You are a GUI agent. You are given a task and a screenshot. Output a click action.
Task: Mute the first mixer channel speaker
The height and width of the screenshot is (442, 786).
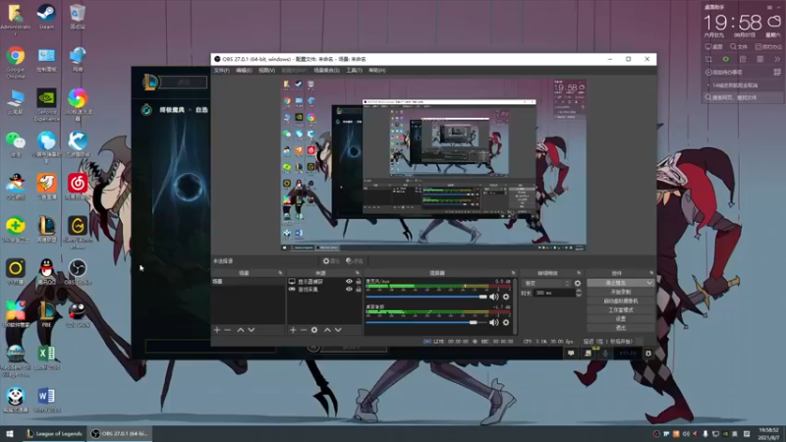(494, 297)
